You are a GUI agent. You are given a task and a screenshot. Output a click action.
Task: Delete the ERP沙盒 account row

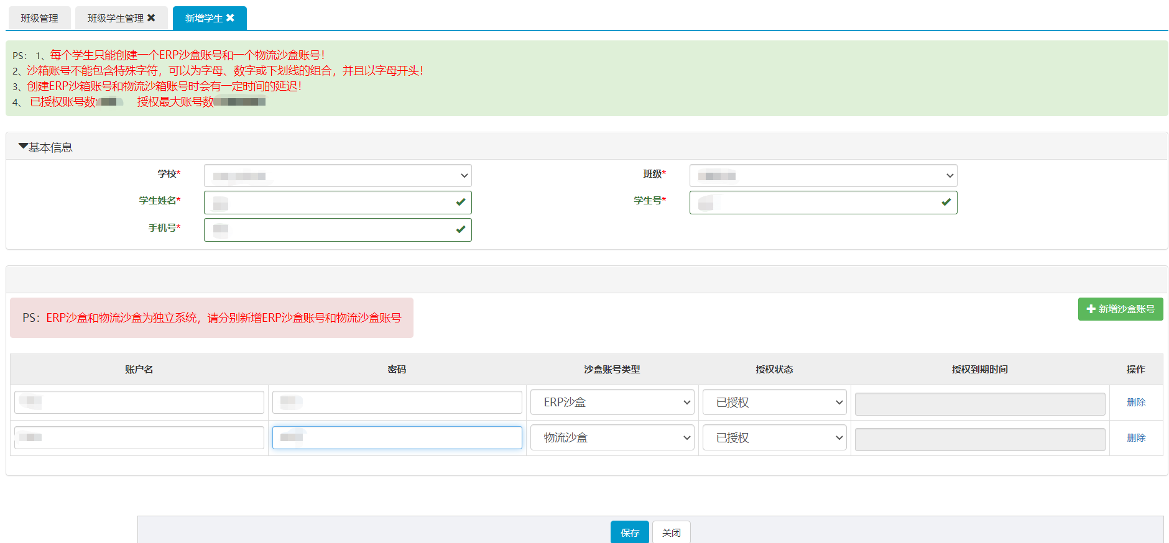click(x=1135, y=403)
